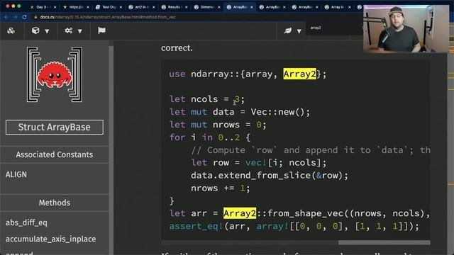Jump to Associated Constants section
The height and width of the screenshot is (255, 454).
(55, 154)
